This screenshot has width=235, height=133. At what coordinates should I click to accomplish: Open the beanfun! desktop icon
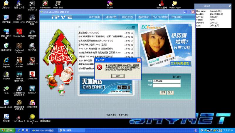tap(6, 76)
